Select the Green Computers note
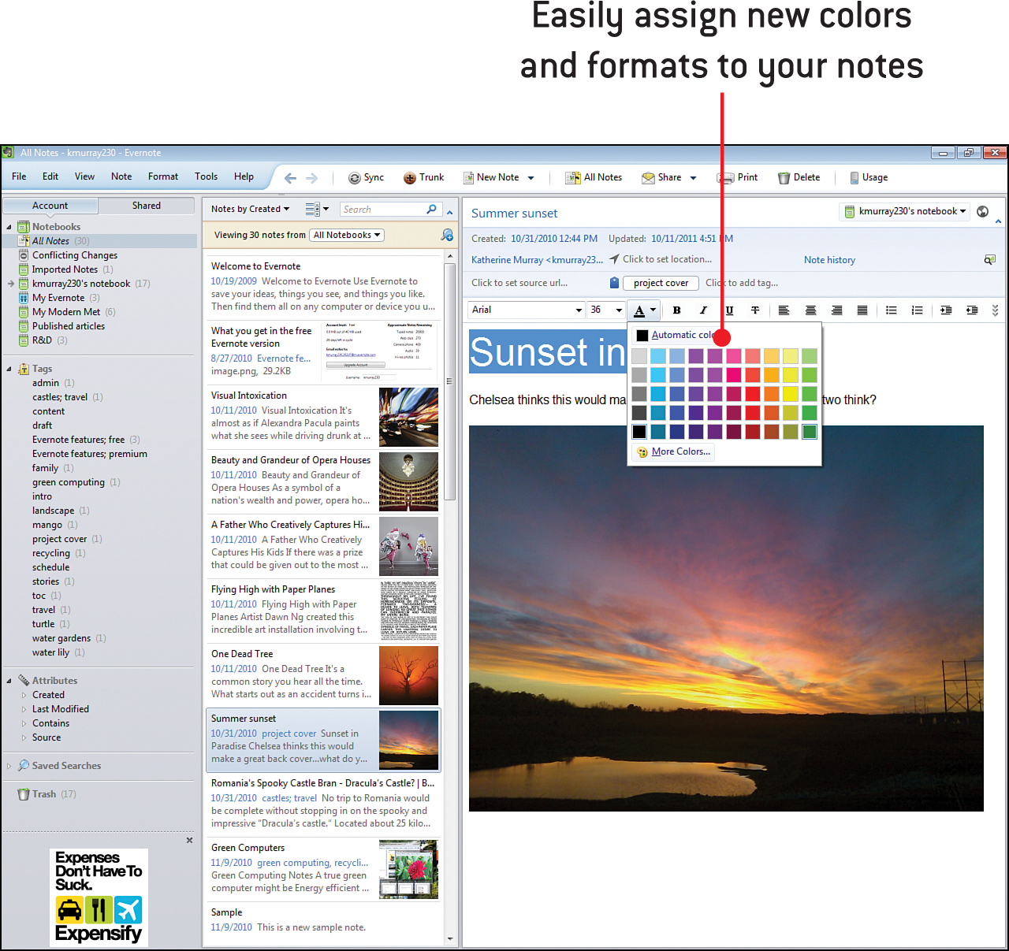 coord(322,868)
